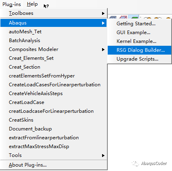Image resolution: width=172 pixels, height=171 pixels.
Task: Open About Plug-ins dialog
Action: click(53, 165)
